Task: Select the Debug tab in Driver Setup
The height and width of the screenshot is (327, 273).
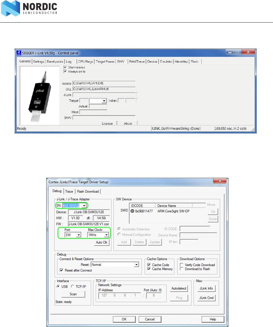Action: click(x=57, y=191)
